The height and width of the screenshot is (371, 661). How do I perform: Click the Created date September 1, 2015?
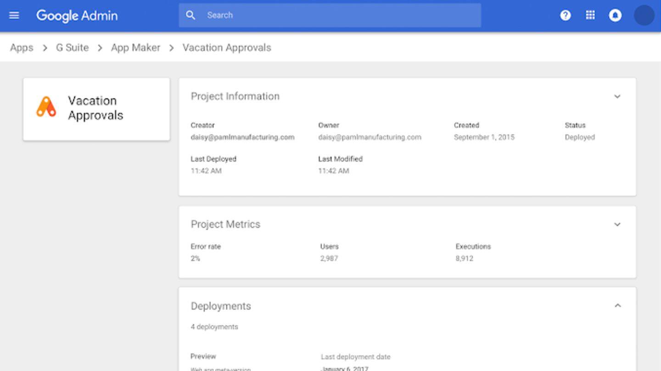[x=484, y=137]
